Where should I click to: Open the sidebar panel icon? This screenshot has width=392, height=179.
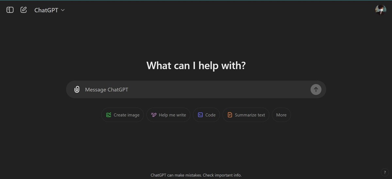[10, 10]
